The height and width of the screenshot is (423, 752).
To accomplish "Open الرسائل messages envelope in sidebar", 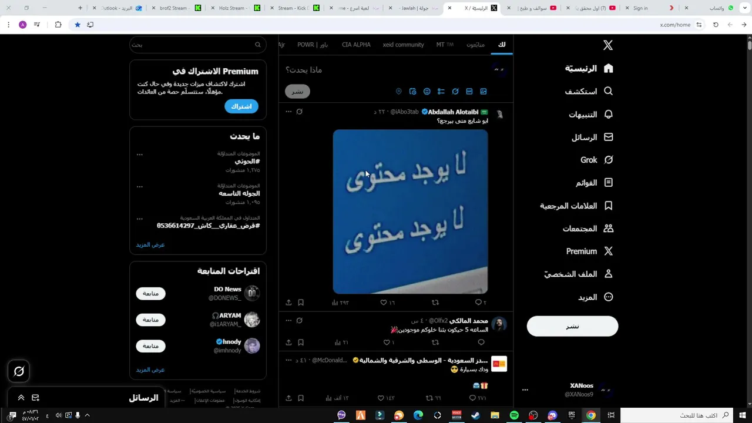I will click(x=592, y=137).
